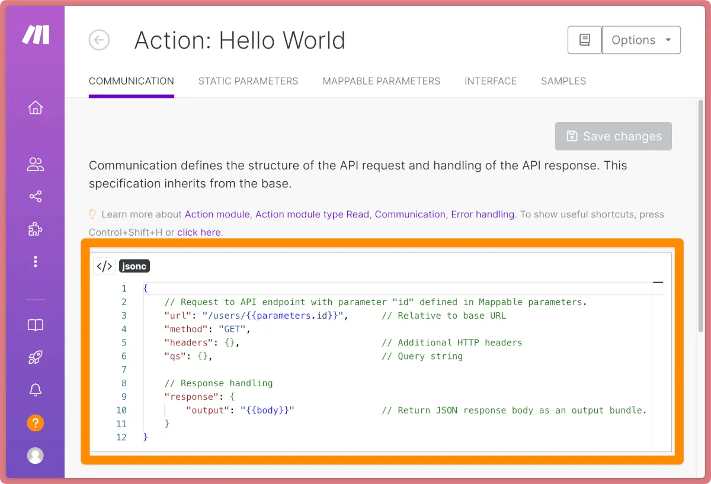The height and width of the screenshot is (484, 711).
Task: Open the user profile avatar
Action: pos(36,455)
